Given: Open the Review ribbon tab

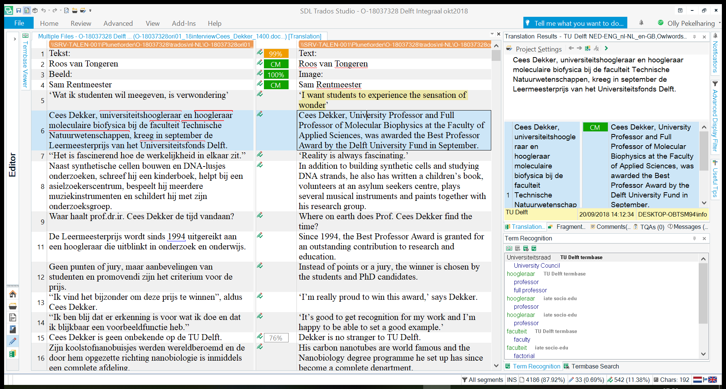Looking at the screenshot, I should tap(81, 23).
